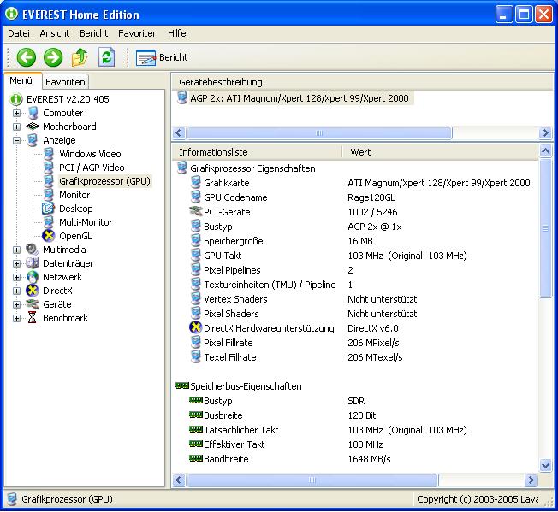Viewport: 558px width, 512px height.
Task: Select the Texel Fillrate row
Action: click(x=296, y=357)
